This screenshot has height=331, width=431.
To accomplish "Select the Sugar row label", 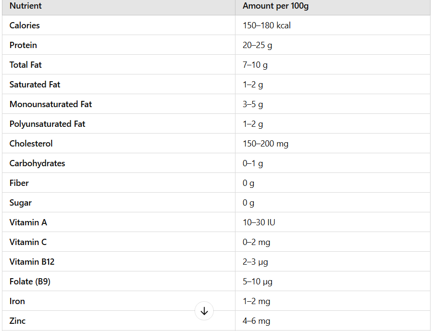I will point(20,203).
